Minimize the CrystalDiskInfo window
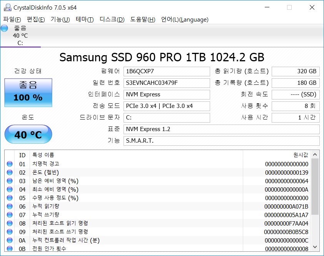Image resolution: width=324 pixels, height=256 pixels. (x=267, y=7)
